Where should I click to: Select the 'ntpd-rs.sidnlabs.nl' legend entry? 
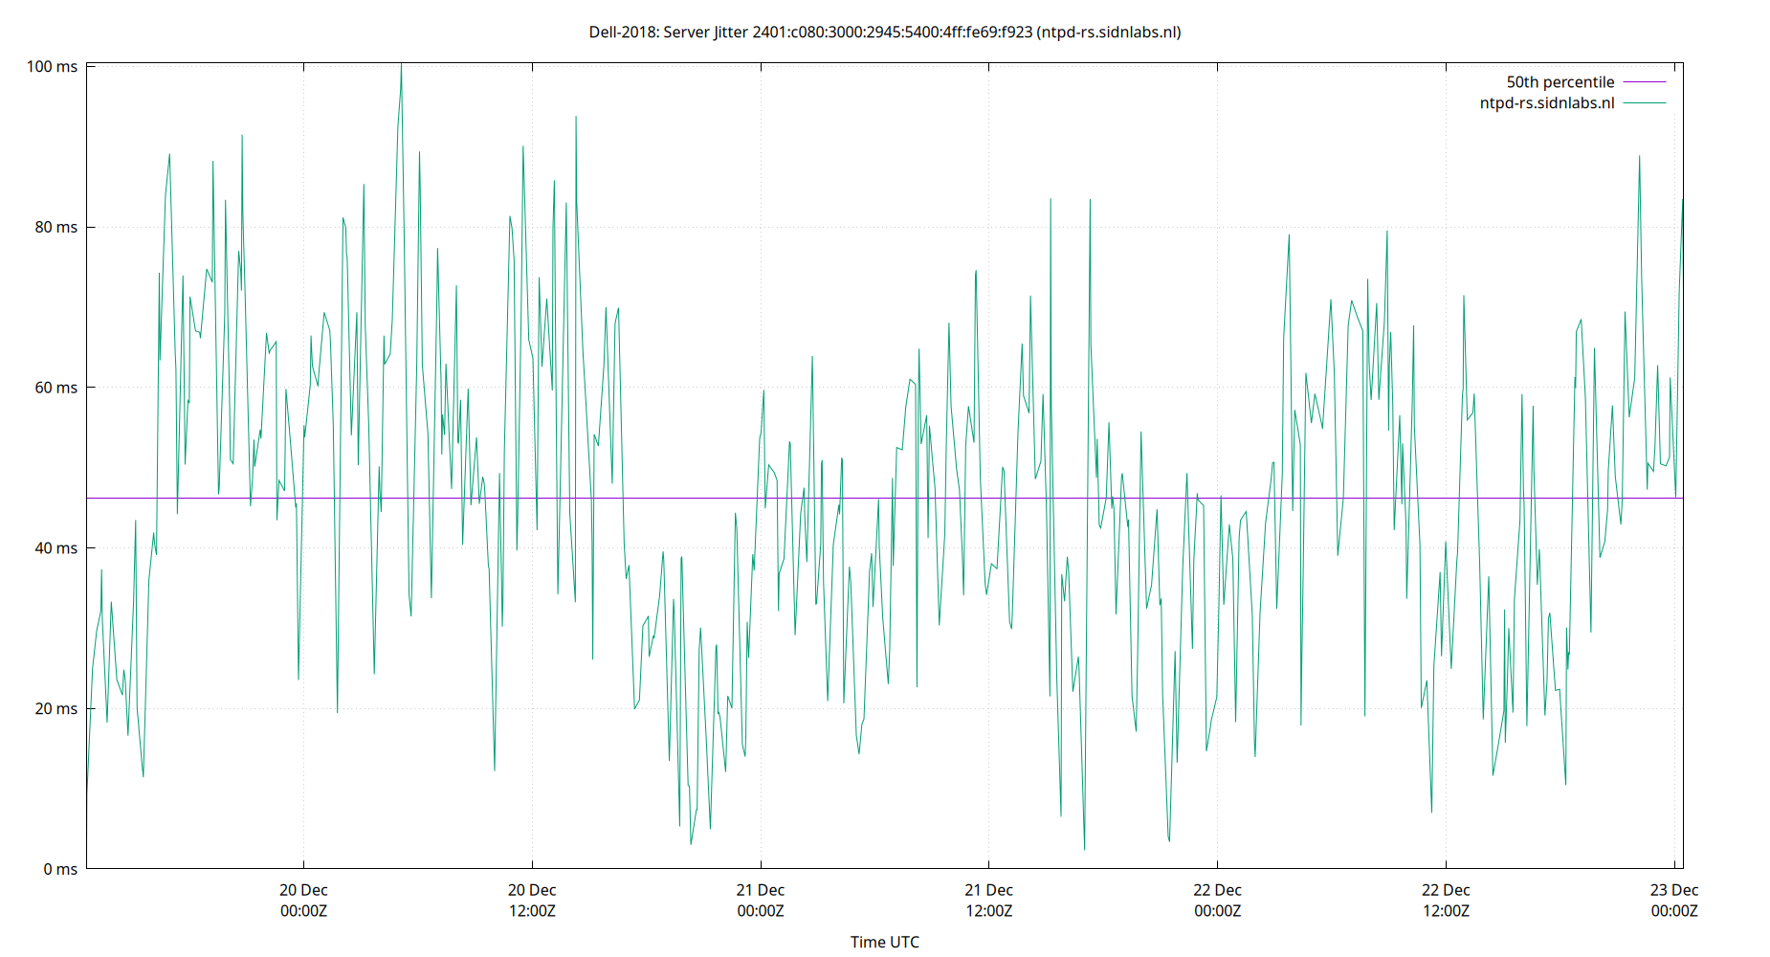pos(1546,102)
